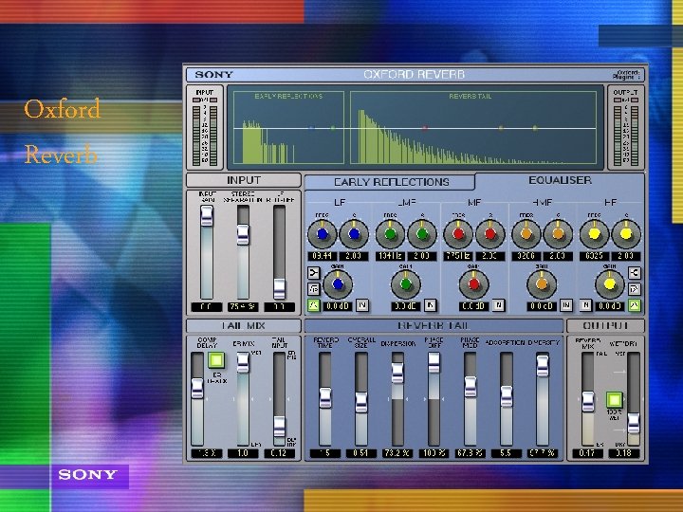Click the lit green bell-curve icon in HF band
The height and width of the screenshot is (512, 683).
[635, 305]
